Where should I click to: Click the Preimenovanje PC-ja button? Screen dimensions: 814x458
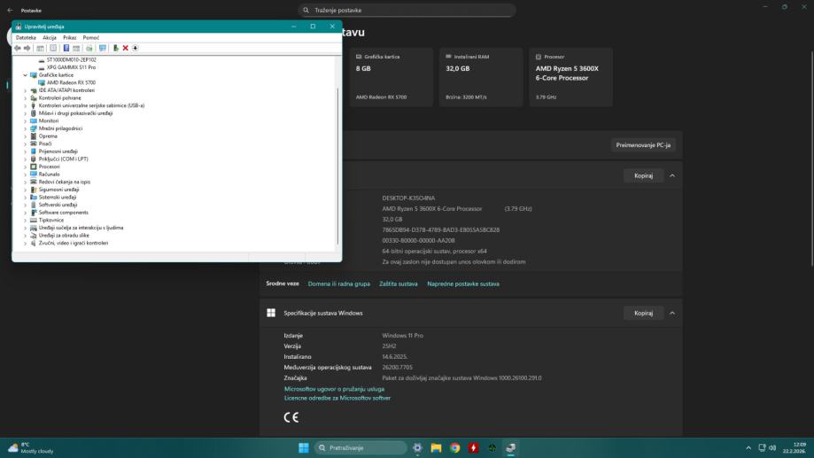(643, 144)
